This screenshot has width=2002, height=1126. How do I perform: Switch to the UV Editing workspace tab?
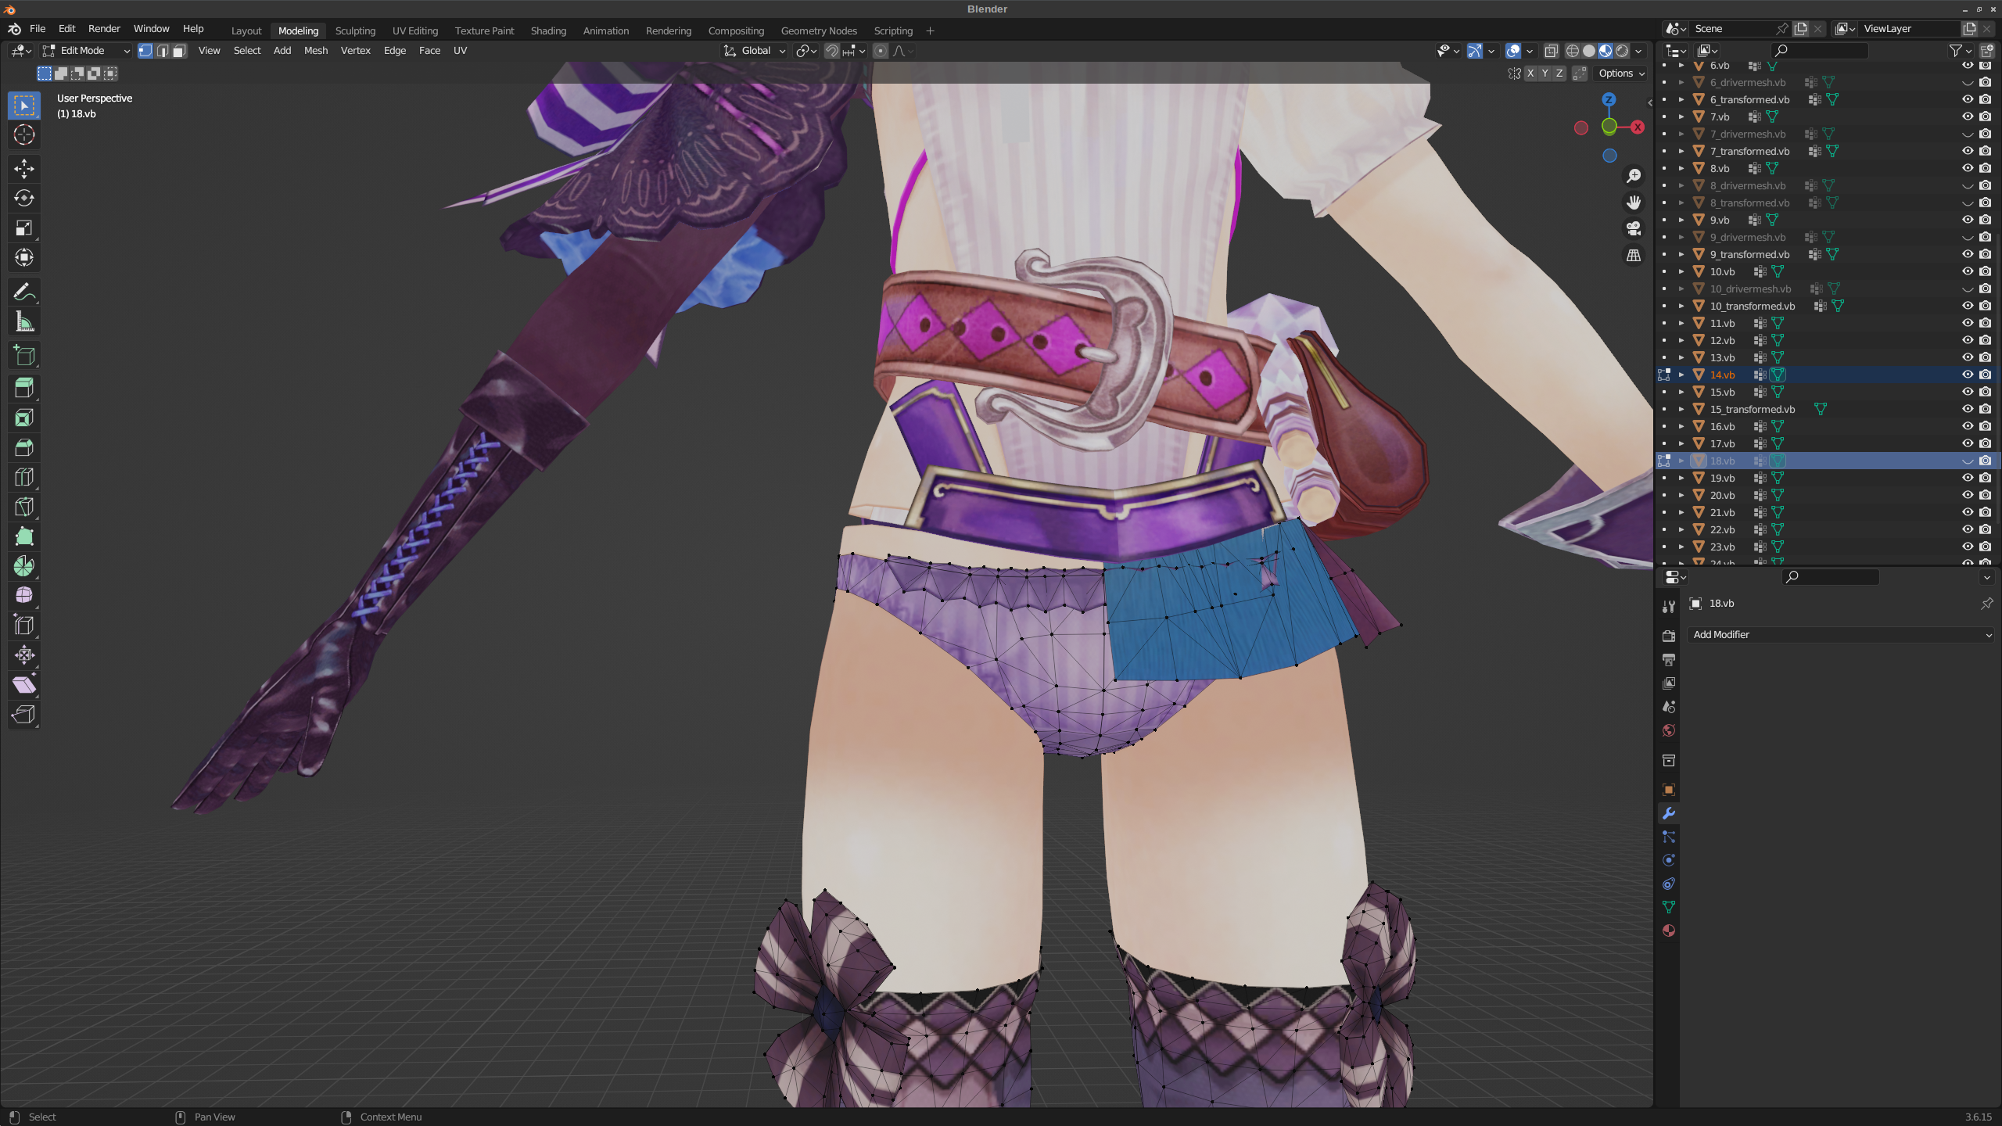[414, 30]
